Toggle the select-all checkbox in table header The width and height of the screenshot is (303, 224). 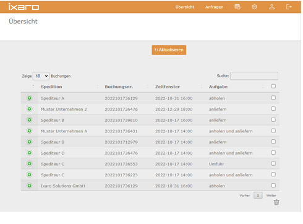[x=273, y=86]
